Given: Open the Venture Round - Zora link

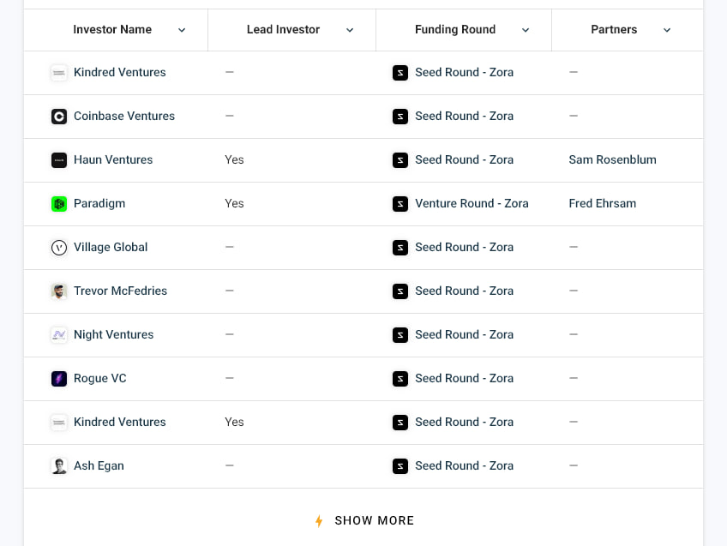Looking at the screenshot, I should [x=472, y=204].
